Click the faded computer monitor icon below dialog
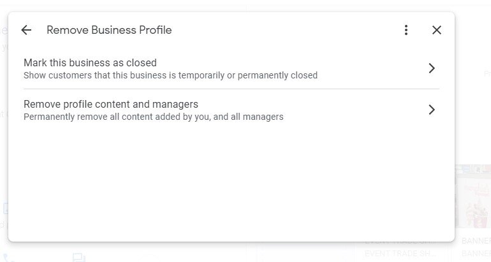Screen dimensions: 491x262 (79, 258)
